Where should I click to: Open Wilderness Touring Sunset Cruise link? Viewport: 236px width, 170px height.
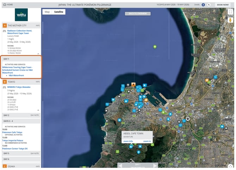pyautogui.click(x=17, y=70)
